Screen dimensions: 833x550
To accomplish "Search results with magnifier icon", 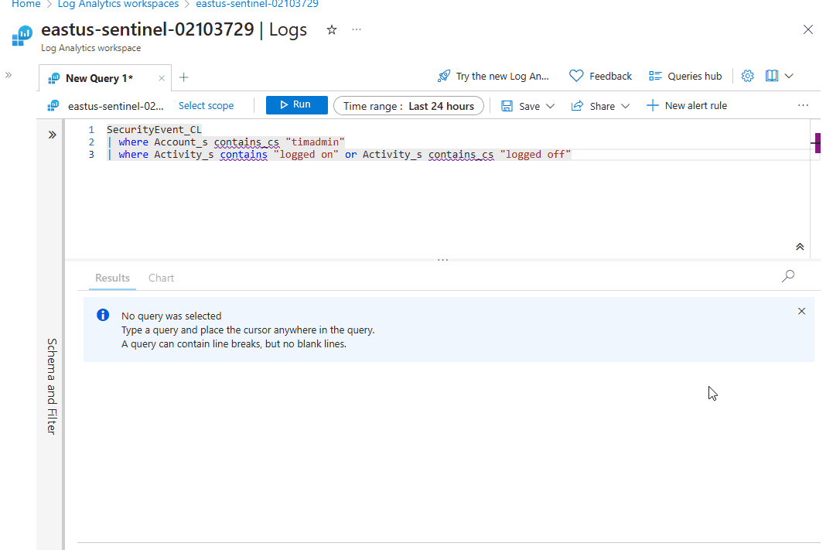I will tap(788, 276).
